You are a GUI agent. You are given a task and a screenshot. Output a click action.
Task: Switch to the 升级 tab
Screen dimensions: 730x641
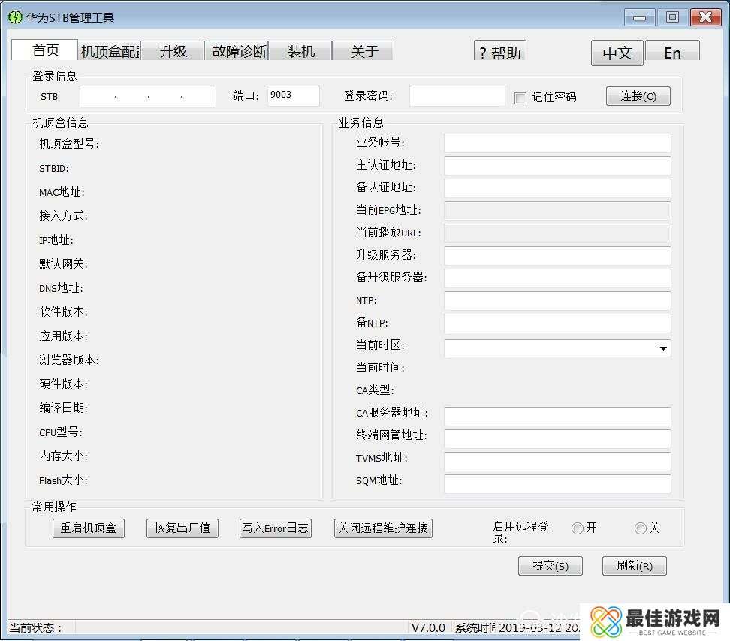tap(173, 51)
